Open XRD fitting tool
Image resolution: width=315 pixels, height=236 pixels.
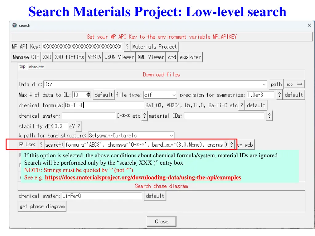tap(70, 57)
